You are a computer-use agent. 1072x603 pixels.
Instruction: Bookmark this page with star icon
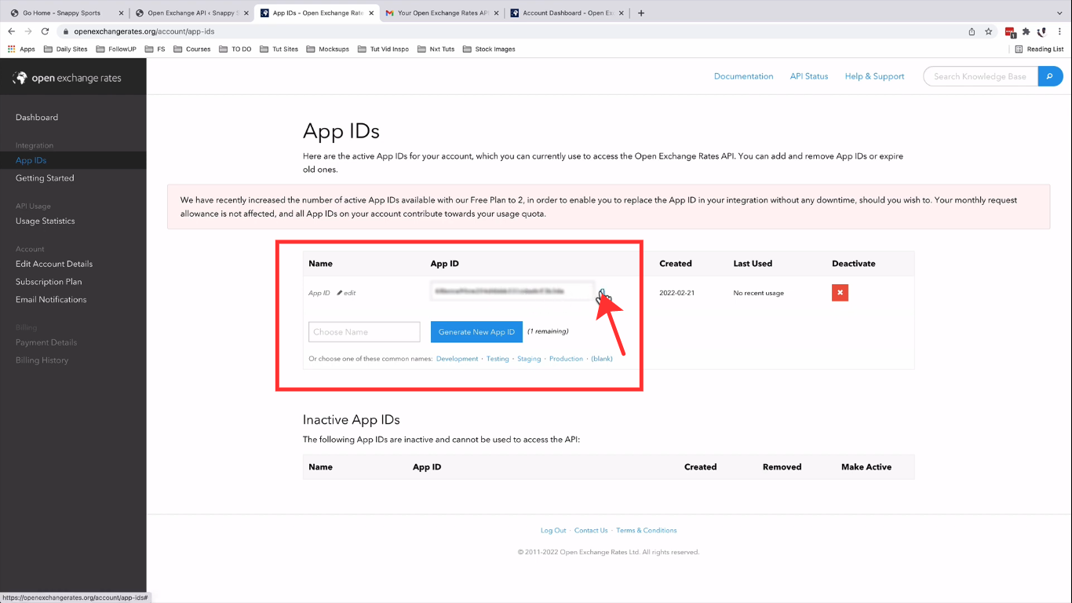click(989, 31)
